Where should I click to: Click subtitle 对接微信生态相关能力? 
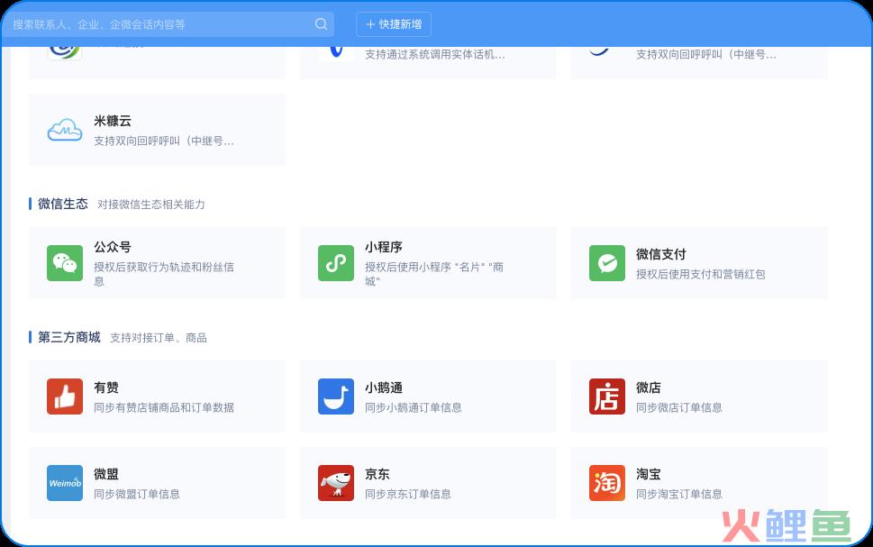150,205
